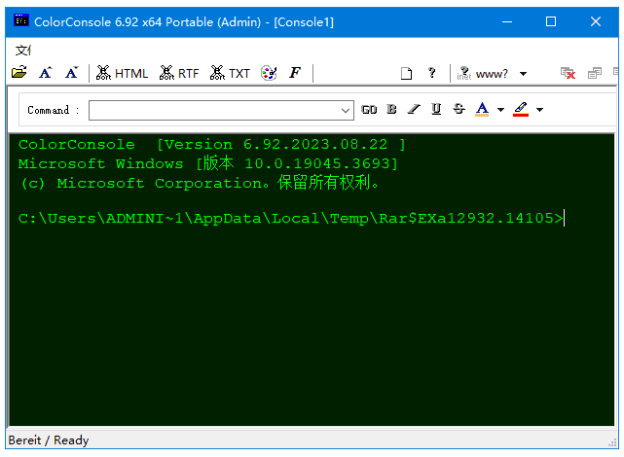Click the new document icon
Image resolution: width=624 pixels, height=457 pixels.
(x=407, y=73)
